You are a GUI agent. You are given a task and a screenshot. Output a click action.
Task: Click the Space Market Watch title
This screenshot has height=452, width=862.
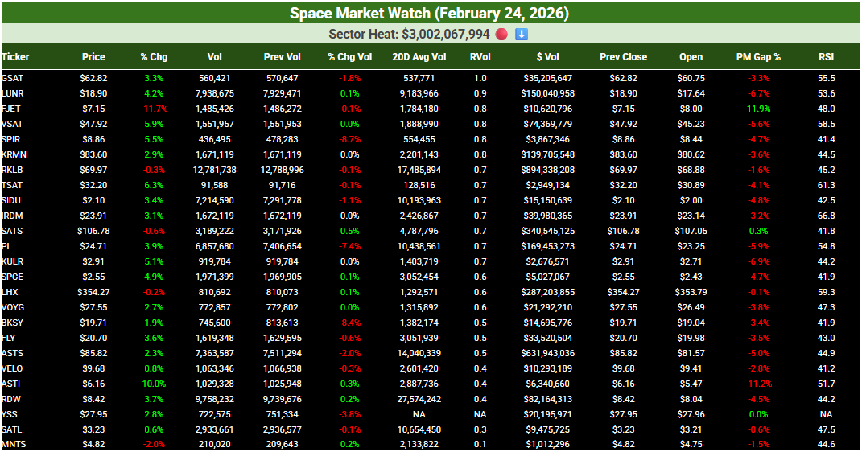[429, 13]
